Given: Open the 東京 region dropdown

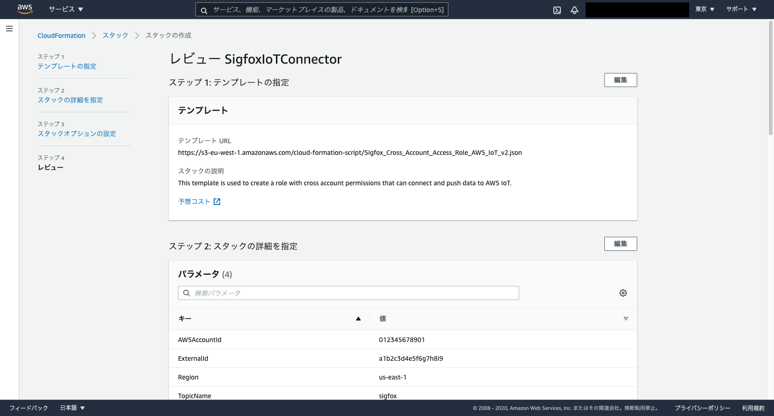Looking at the screenshot, I should (x=705, y=9).
